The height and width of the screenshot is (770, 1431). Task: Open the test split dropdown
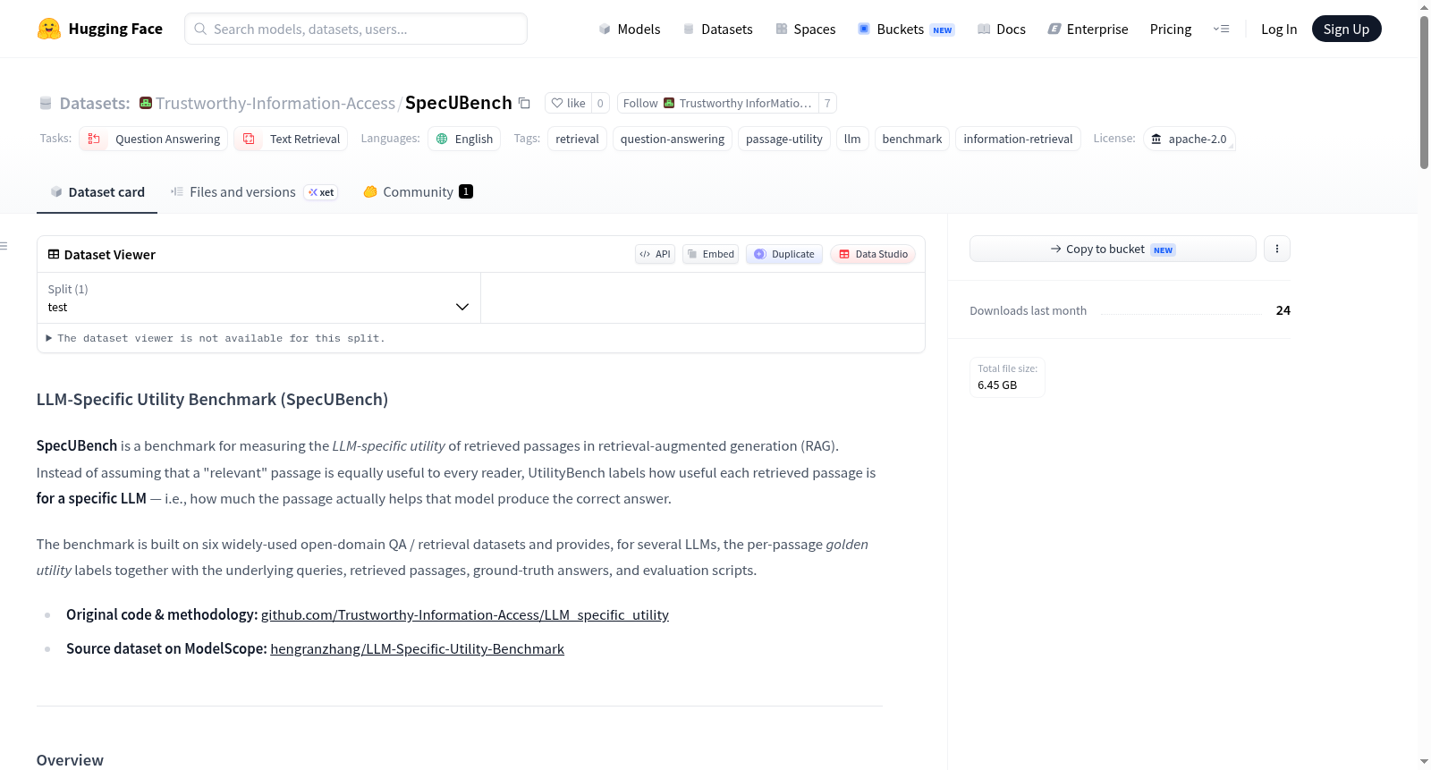258,298
